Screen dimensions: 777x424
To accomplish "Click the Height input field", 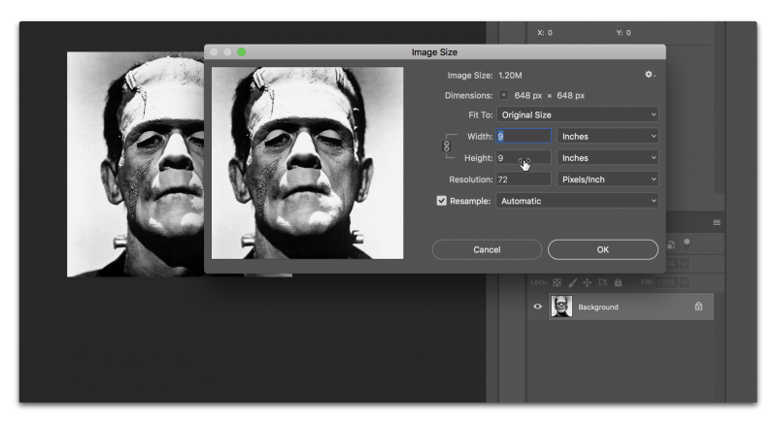I will (524, 158).
